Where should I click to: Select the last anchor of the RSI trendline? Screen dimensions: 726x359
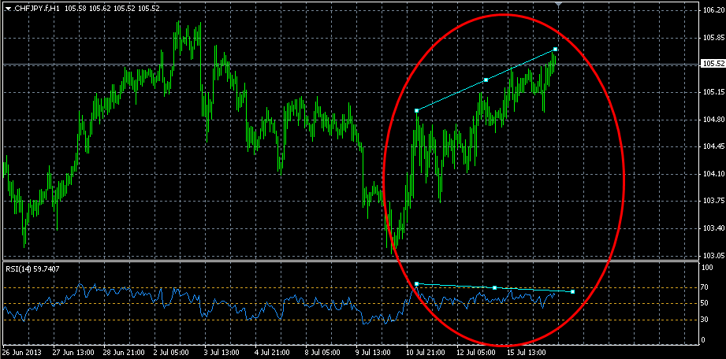coord(573,291)
